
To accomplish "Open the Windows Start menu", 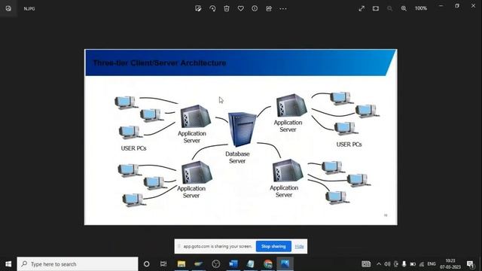I will (8, 264).
